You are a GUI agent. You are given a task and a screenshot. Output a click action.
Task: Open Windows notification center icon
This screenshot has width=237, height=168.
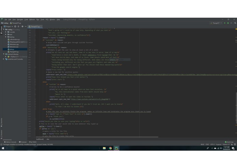[x=233, y=148]
